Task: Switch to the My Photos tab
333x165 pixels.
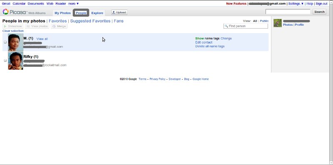Action: 63,13
